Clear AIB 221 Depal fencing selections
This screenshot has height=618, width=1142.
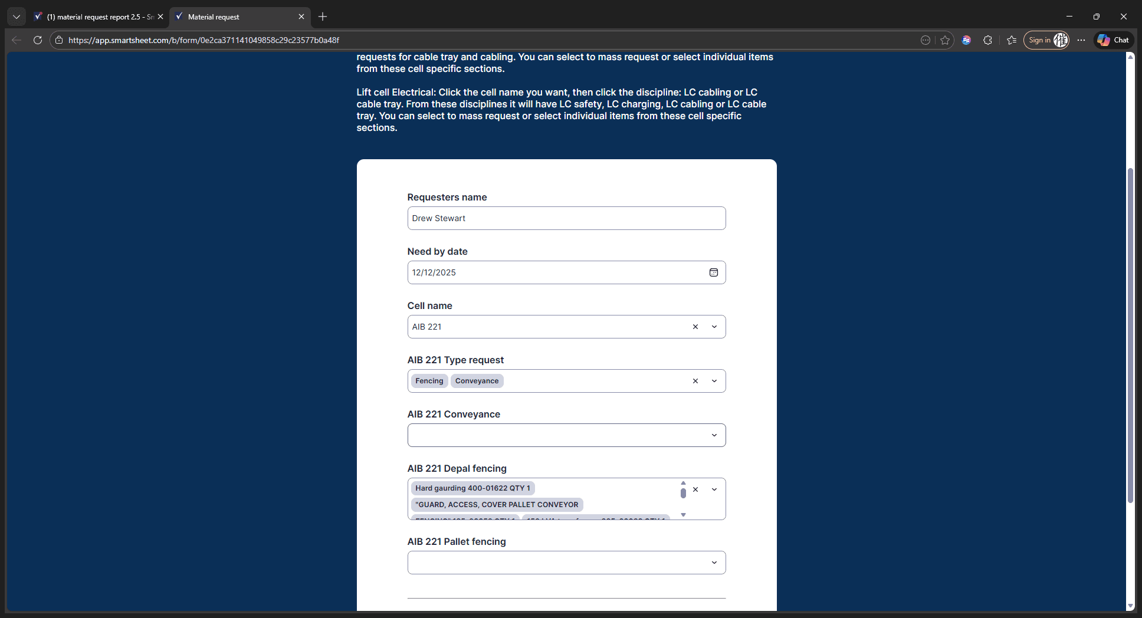point(695,489)
